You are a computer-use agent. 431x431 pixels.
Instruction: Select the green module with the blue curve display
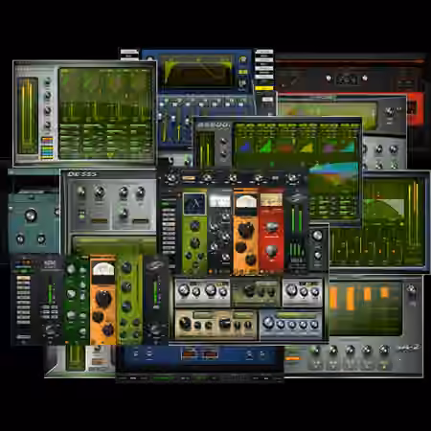click(194, 233)
